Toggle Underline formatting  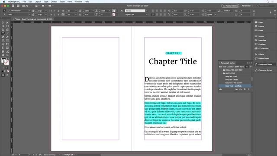coord(58,11)
